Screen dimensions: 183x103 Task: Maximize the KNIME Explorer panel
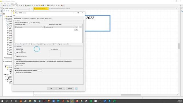[x=31, y=9]
